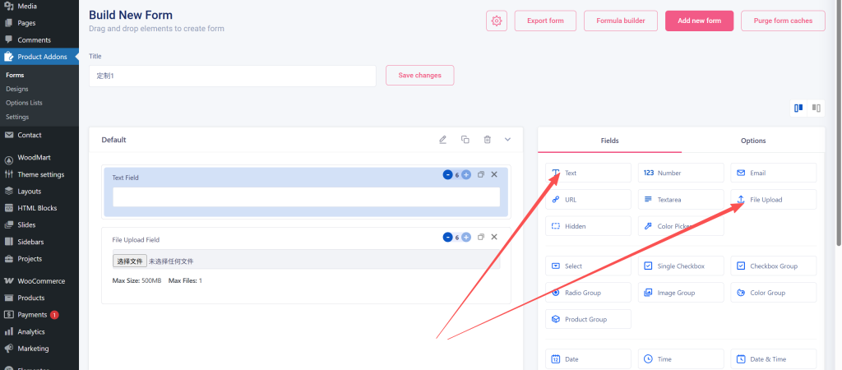The width and height of the screenshot is (842, 370).
Task: Switch to the Options tab
Action: click(752, 141)
